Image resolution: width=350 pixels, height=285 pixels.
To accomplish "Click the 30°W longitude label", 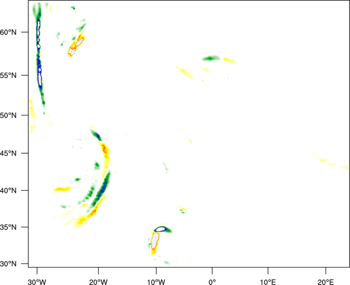I will tap(37, 282).
